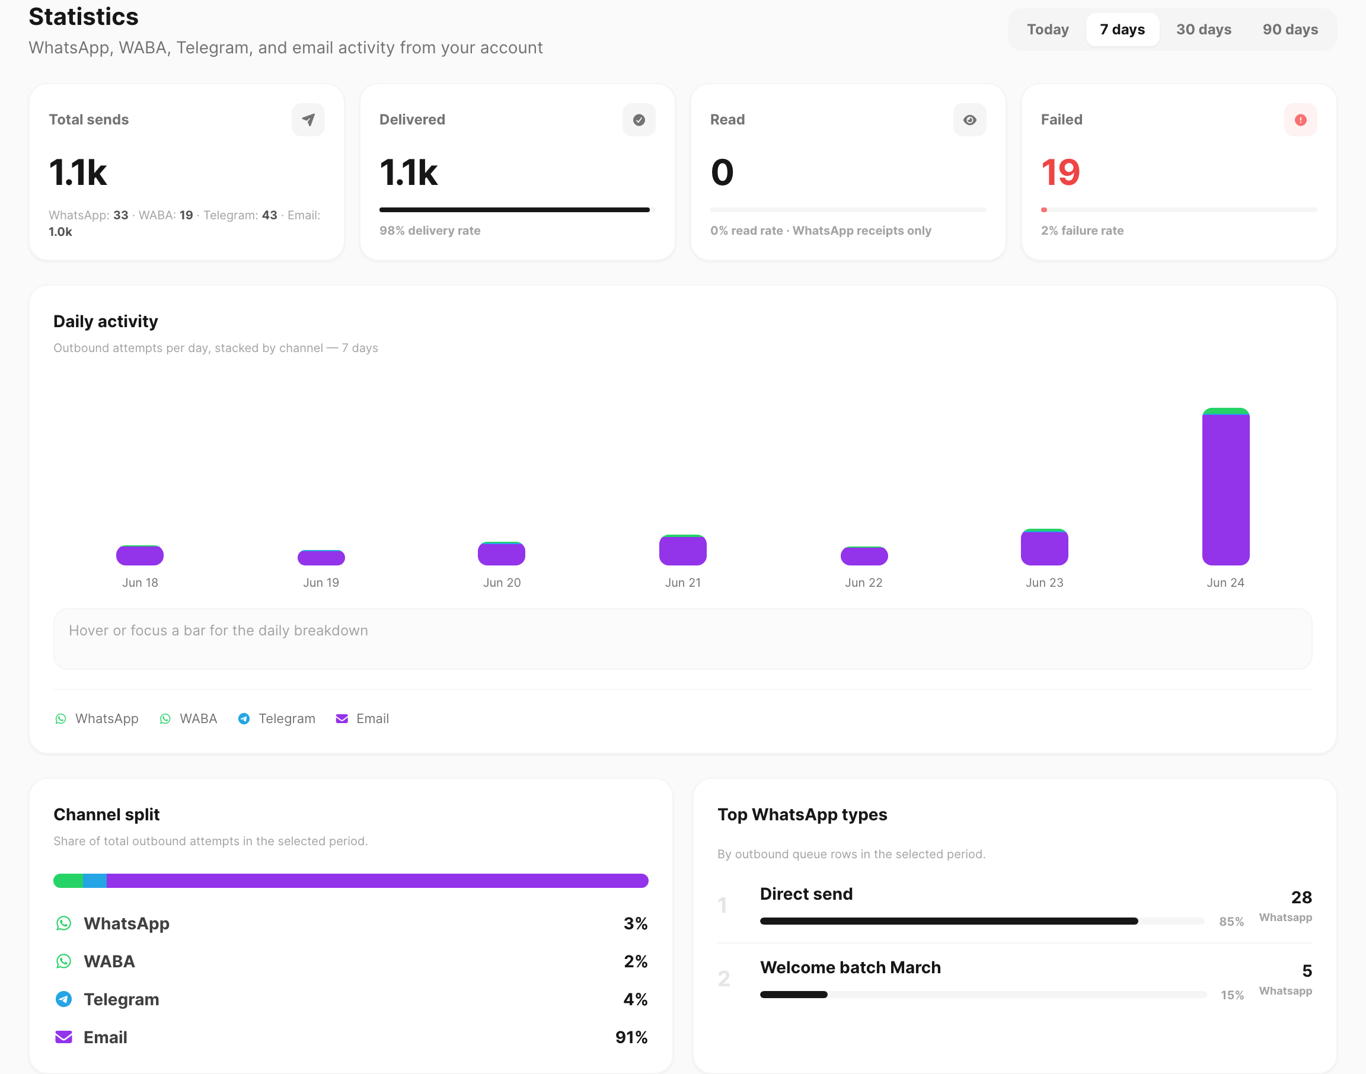Click the Direct send count 28
Screen dimensions: 1366x1074
coord(1301,897)
